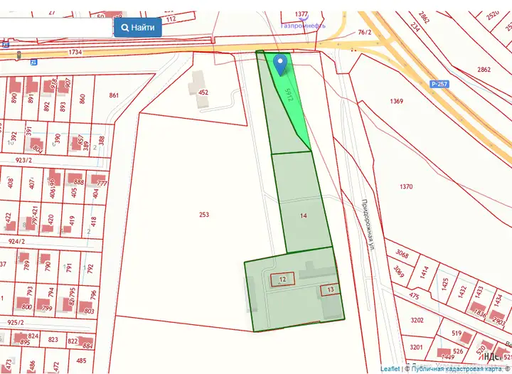Click the traffic light icon on road
The width and height of the screenshot is (512, 374).
point(18,54)
